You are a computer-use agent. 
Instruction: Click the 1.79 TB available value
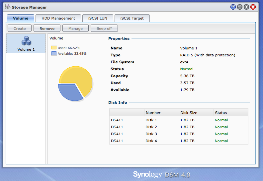click(187, 90)
